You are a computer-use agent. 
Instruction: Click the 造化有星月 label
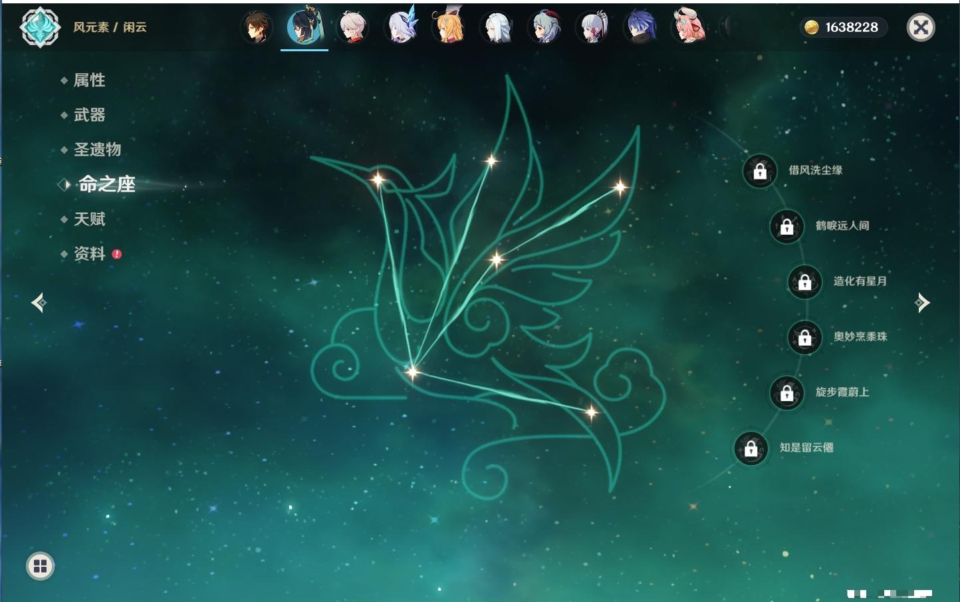(x=860, y=281)
